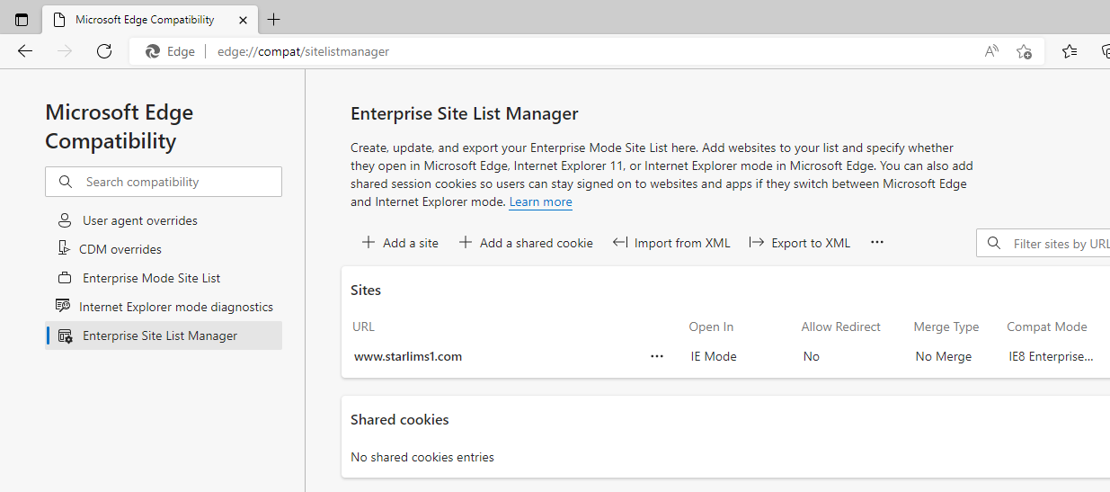The image size is (1110, 492).
Task: Click the Read aloud icon
Action: pyautogui.click(x=991, y=51)
